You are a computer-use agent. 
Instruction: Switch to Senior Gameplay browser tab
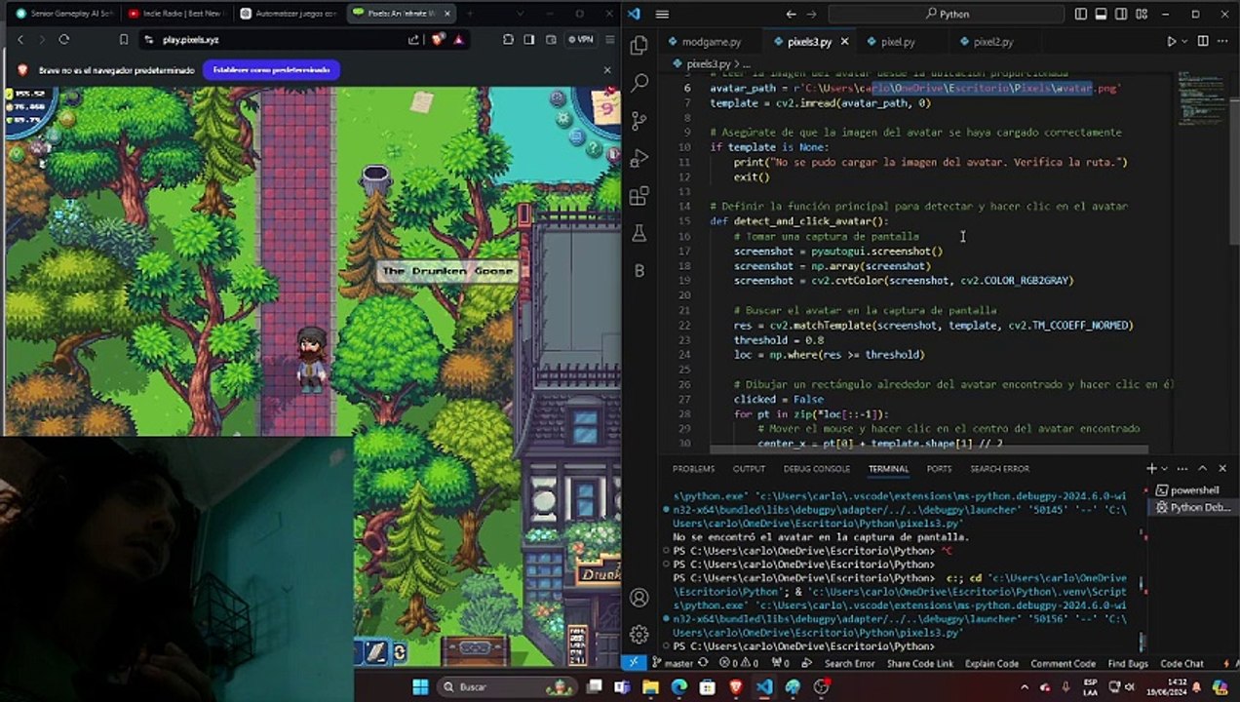[63, 14]
